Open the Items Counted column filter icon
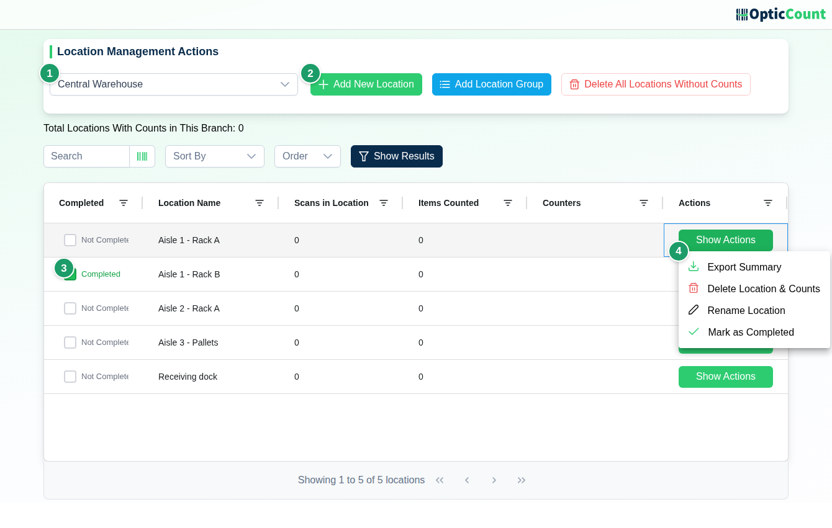 pos(508,203)
